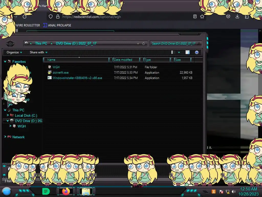Expand WGH node in navigation tree
The image size is (262, 197).
point(10,126)
